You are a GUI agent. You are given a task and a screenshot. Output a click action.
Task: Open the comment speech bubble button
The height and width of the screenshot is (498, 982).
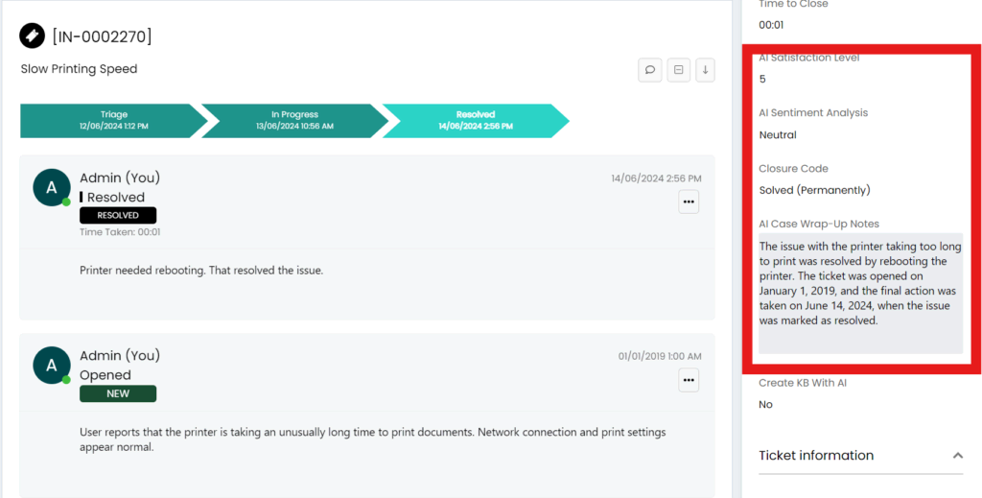(x=650, y=70)
